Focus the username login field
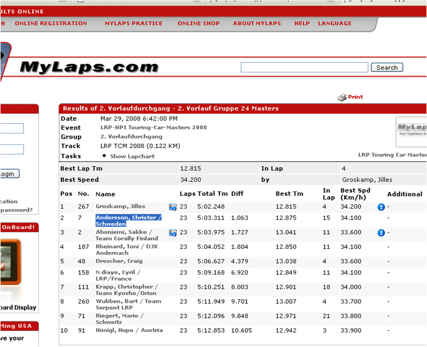 click(x=12, y=128)
